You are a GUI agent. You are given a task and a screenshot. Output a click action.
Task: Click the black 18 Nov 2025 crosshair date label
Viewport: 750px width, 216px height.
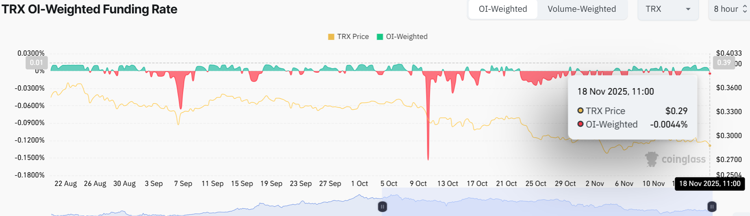tap(710, 184)
